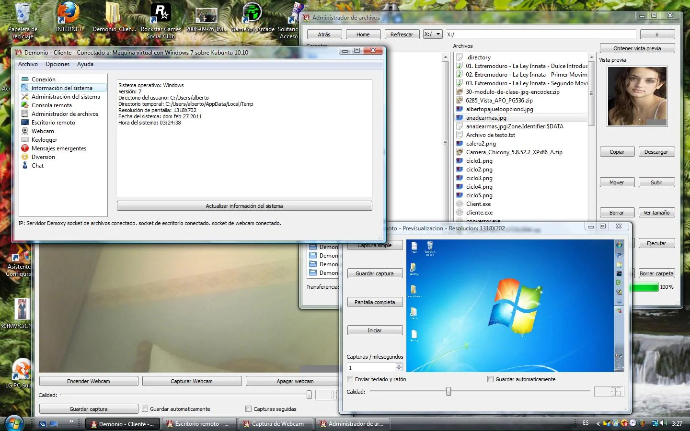Image resolution: width=690 pixels, height=431 pixels.
Task: Enable Enviar teclado y ratón checkbox
Action: pos(350,379)
